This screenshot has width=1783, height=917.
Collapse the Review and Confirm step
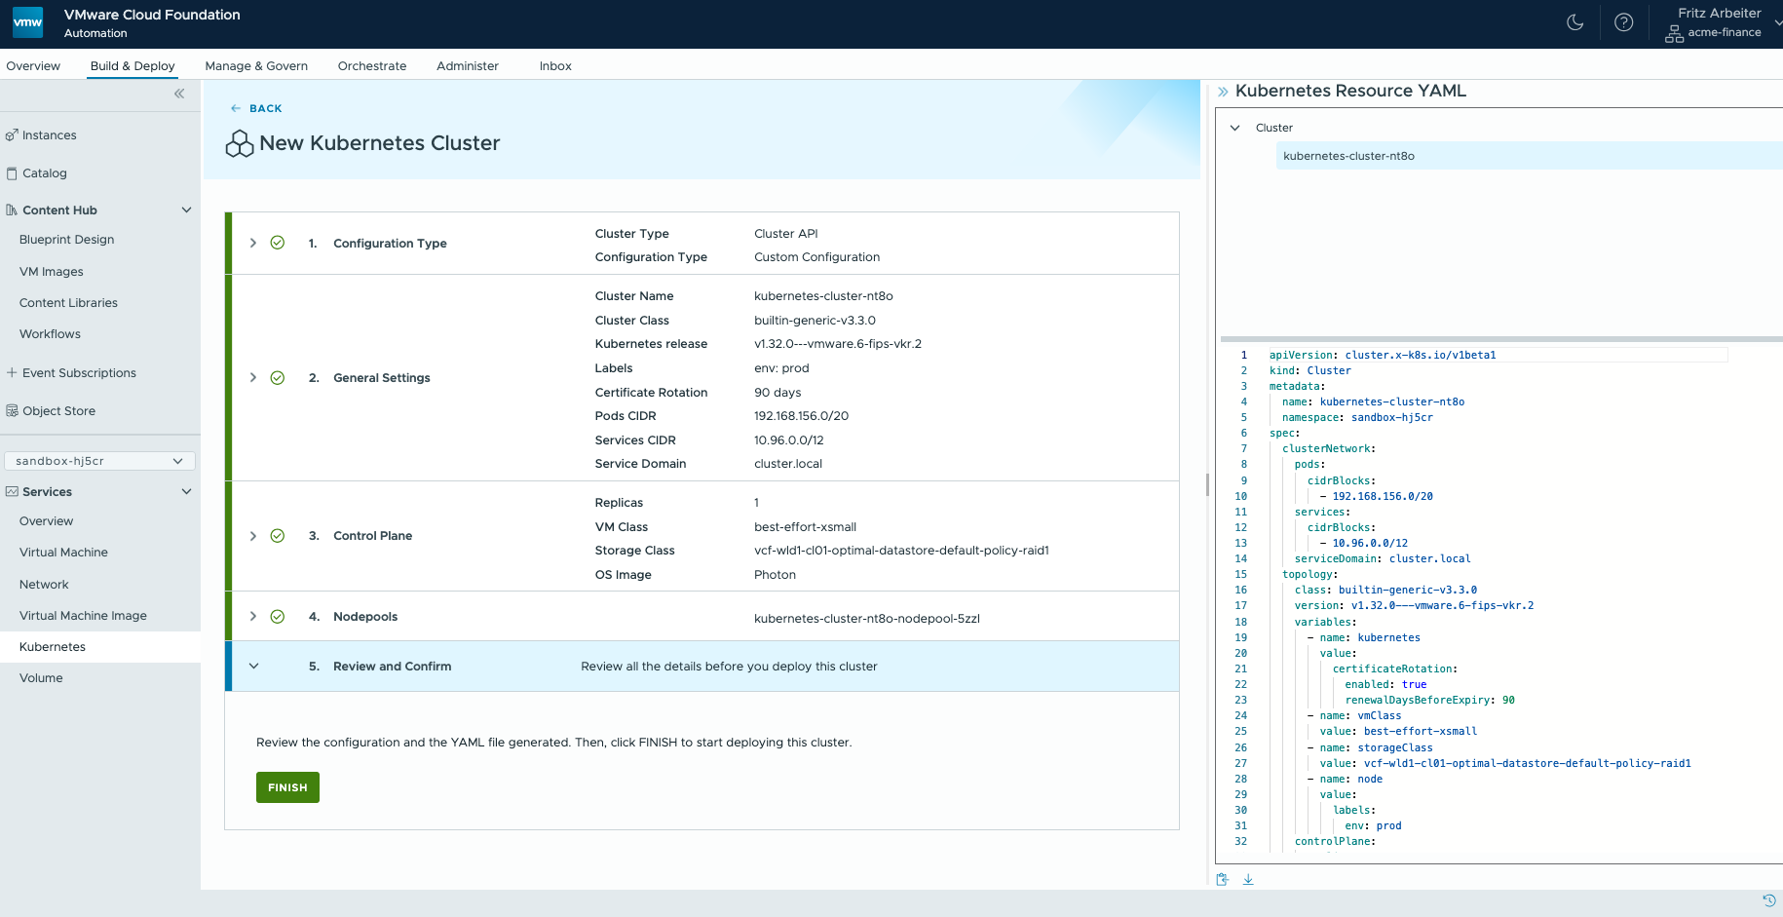point(253,667)
